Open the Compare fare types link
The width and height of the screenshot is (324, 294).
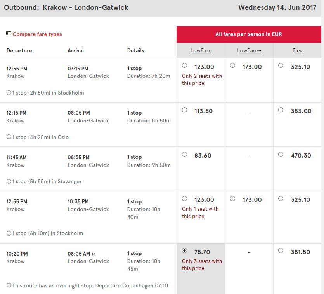pos(37,34)
